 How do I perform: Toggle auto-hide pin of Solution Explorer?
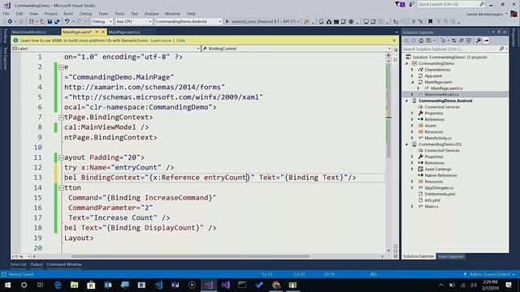(x=499, y=32)
